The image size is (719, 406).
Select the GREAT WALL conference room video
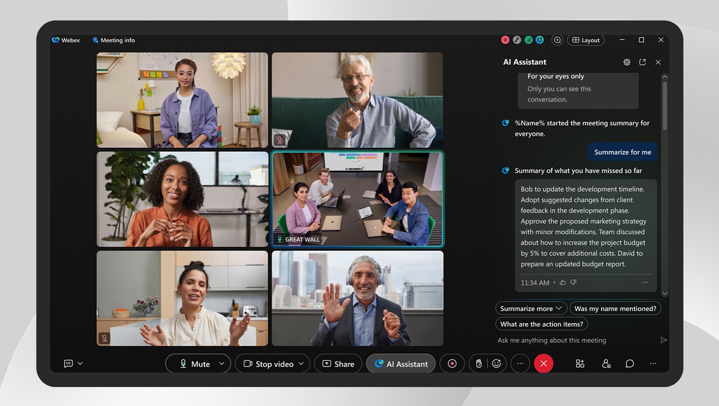pos(358,199)
